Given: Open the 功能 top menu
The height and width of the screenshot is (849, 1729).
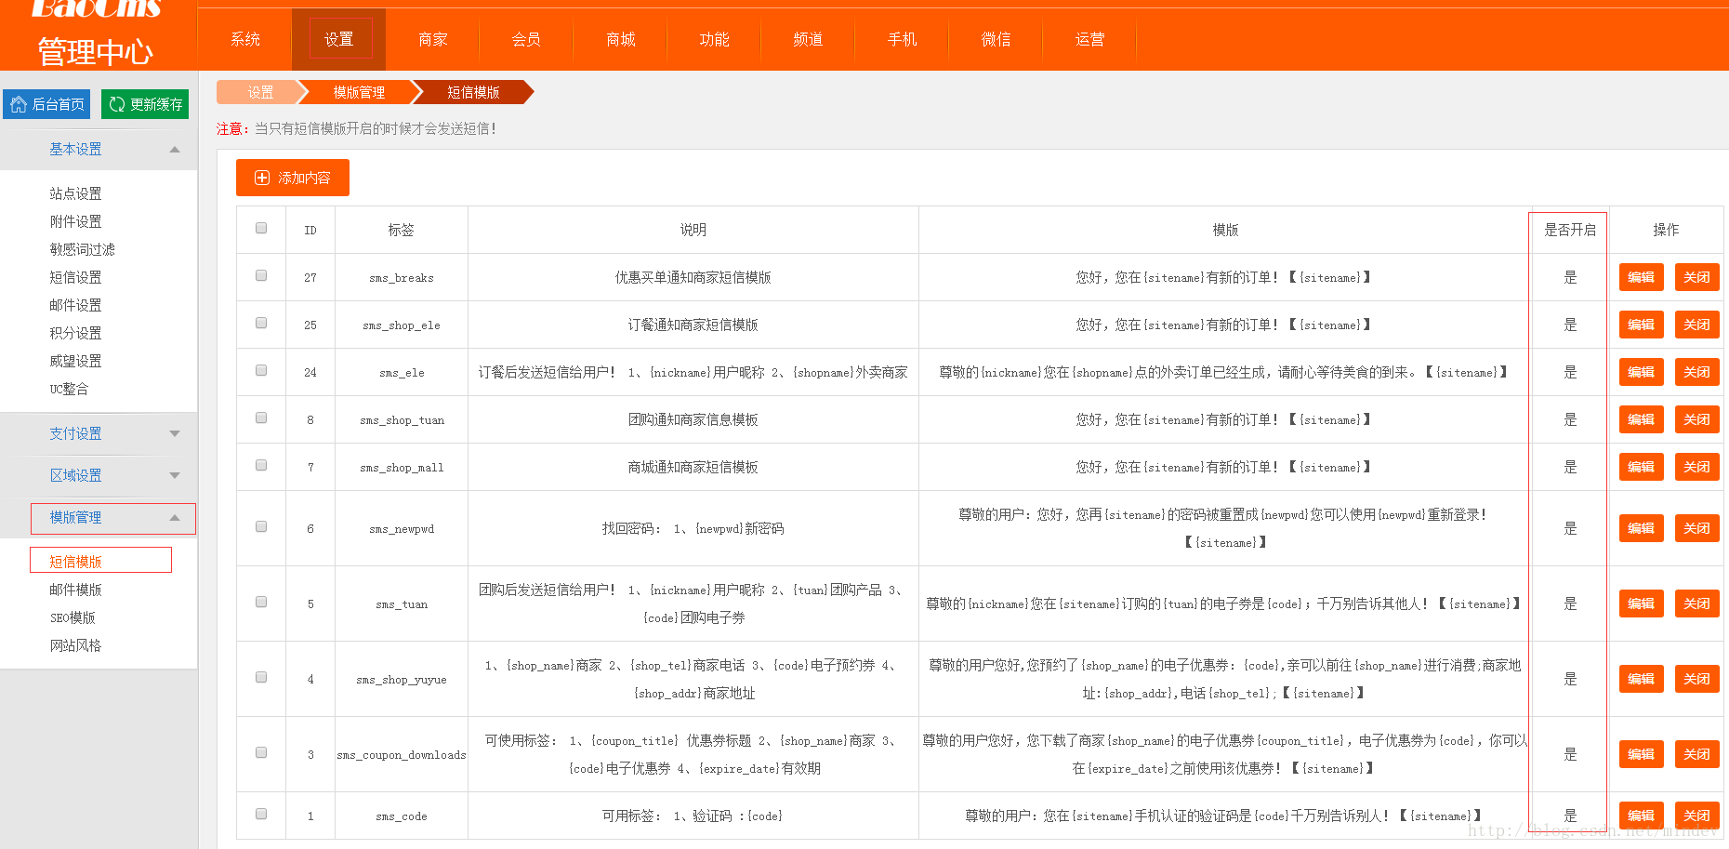Looking at the screenshot, I should coord(714,39).
